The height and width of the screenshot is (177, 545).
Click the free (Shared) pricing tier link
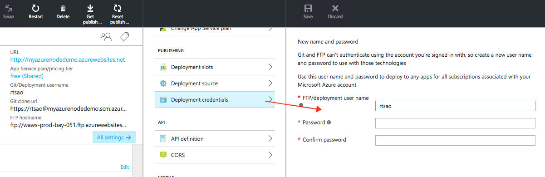(x=27, y=76)
